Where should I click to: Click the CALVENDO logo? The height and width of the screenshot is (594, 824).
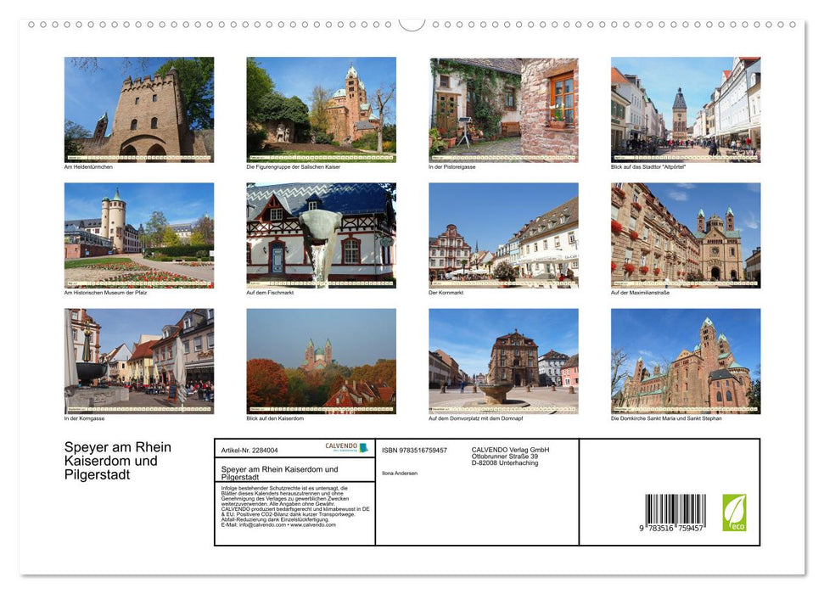tap(346, 447)
